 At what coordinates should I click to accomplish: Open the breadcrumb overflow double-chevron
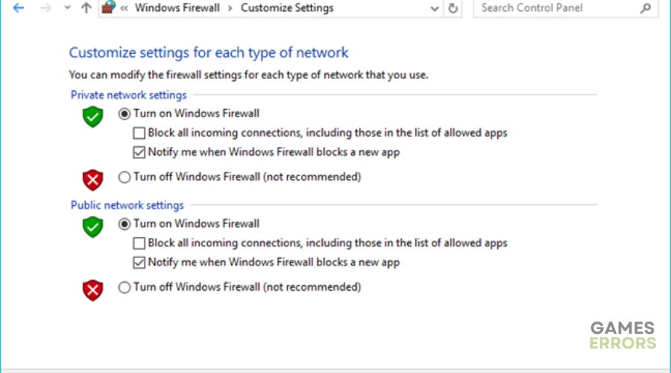click(124, 8)
